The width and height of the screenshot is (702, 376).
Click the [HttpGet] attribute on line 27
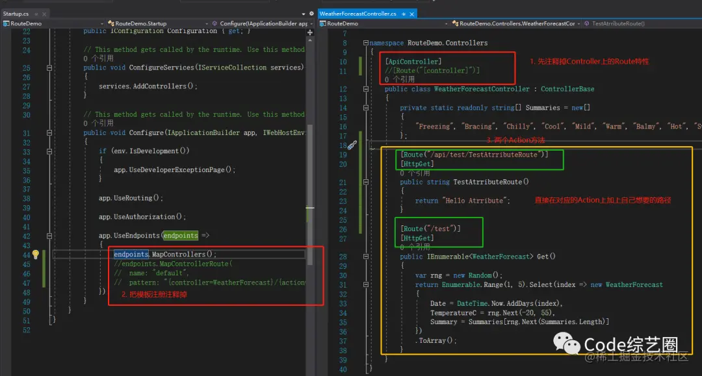tap(417, 238)
